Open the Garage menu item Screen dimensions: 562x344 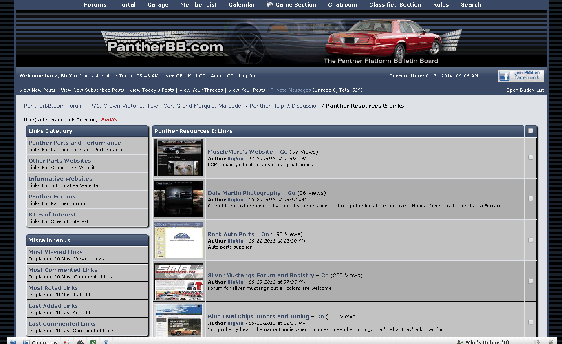pyautogui.click(x=158, y=5)
